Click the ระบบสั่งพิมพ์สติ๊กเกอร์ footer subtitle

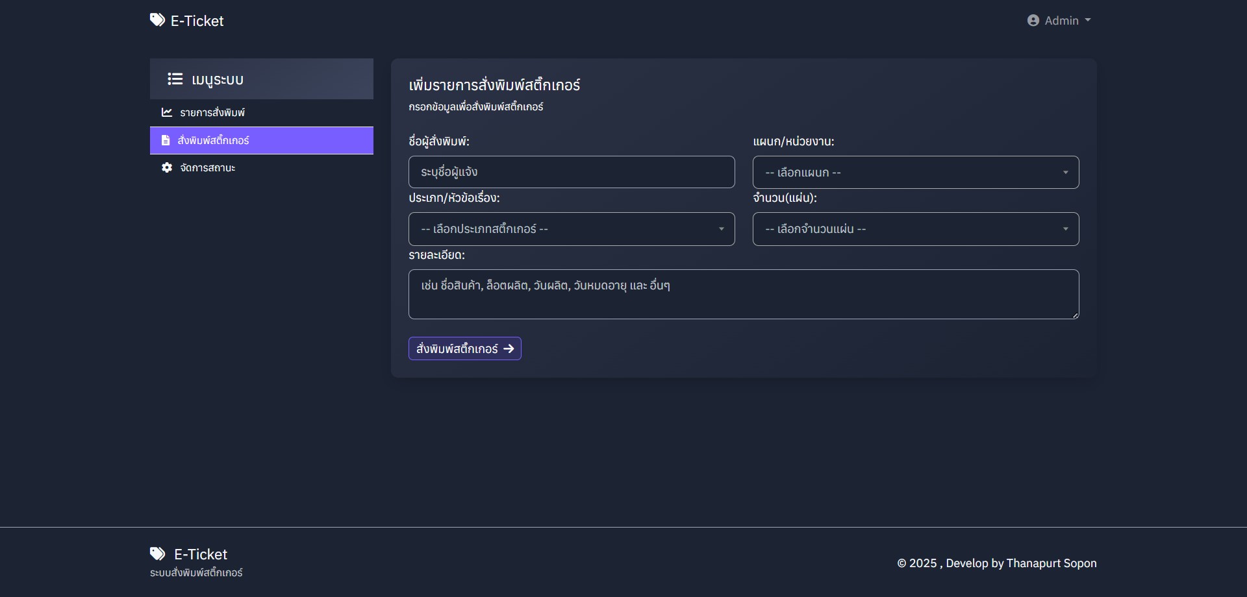click(196, 573)
